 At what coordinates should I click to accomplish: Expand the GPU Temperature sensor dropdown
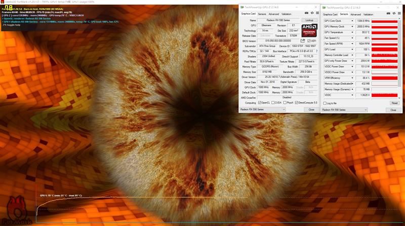tap(352, 32)
